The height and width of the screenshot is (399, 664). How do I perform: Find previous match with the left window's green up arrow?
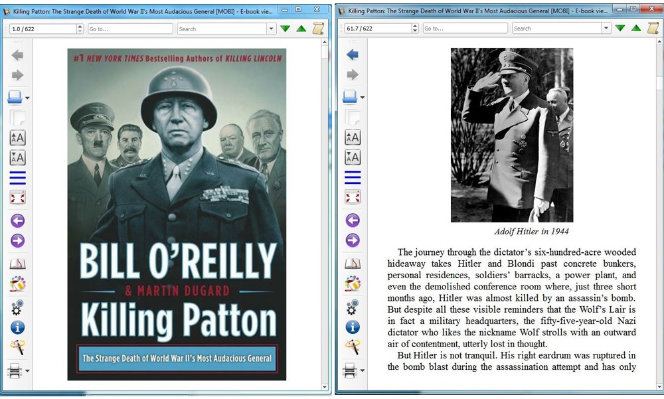click(301, 29)
